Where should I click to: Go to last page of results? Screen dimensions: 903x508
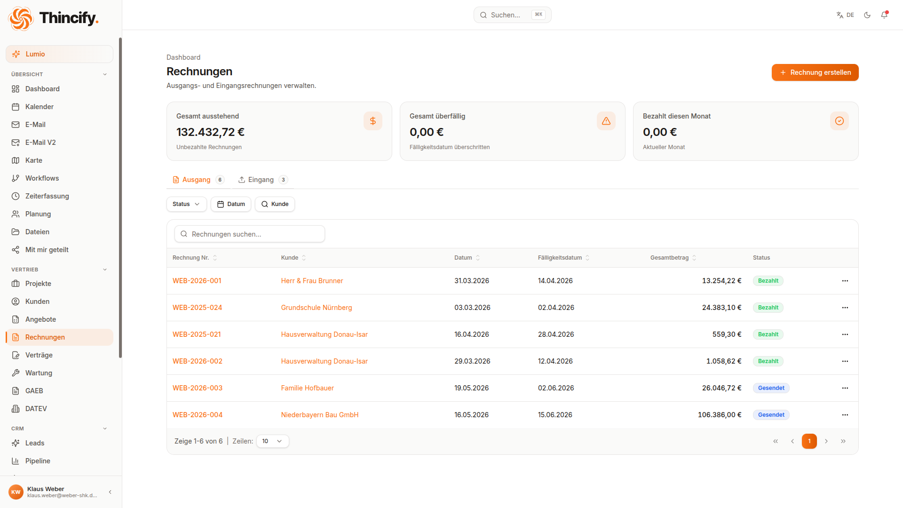843,441
